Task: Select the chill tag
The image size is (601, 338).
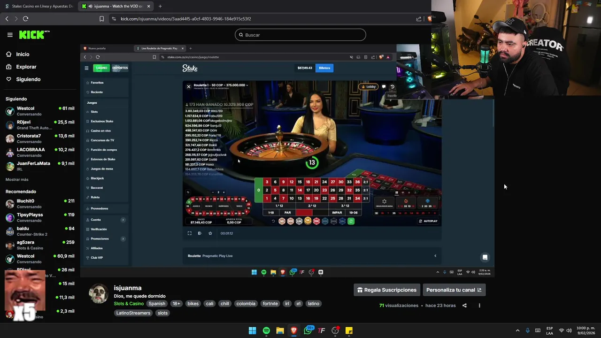Action: 225,304
